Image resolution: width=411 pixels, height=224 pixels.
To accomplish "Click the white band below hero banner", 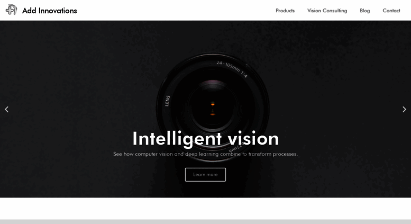I will tap(205, 209).
